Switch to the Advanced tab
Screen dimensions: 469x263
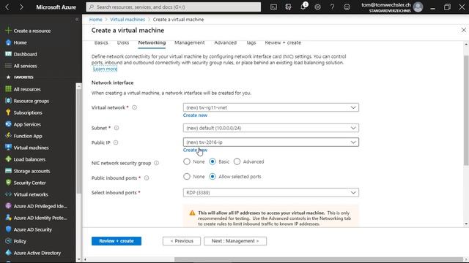click(225, 42)
